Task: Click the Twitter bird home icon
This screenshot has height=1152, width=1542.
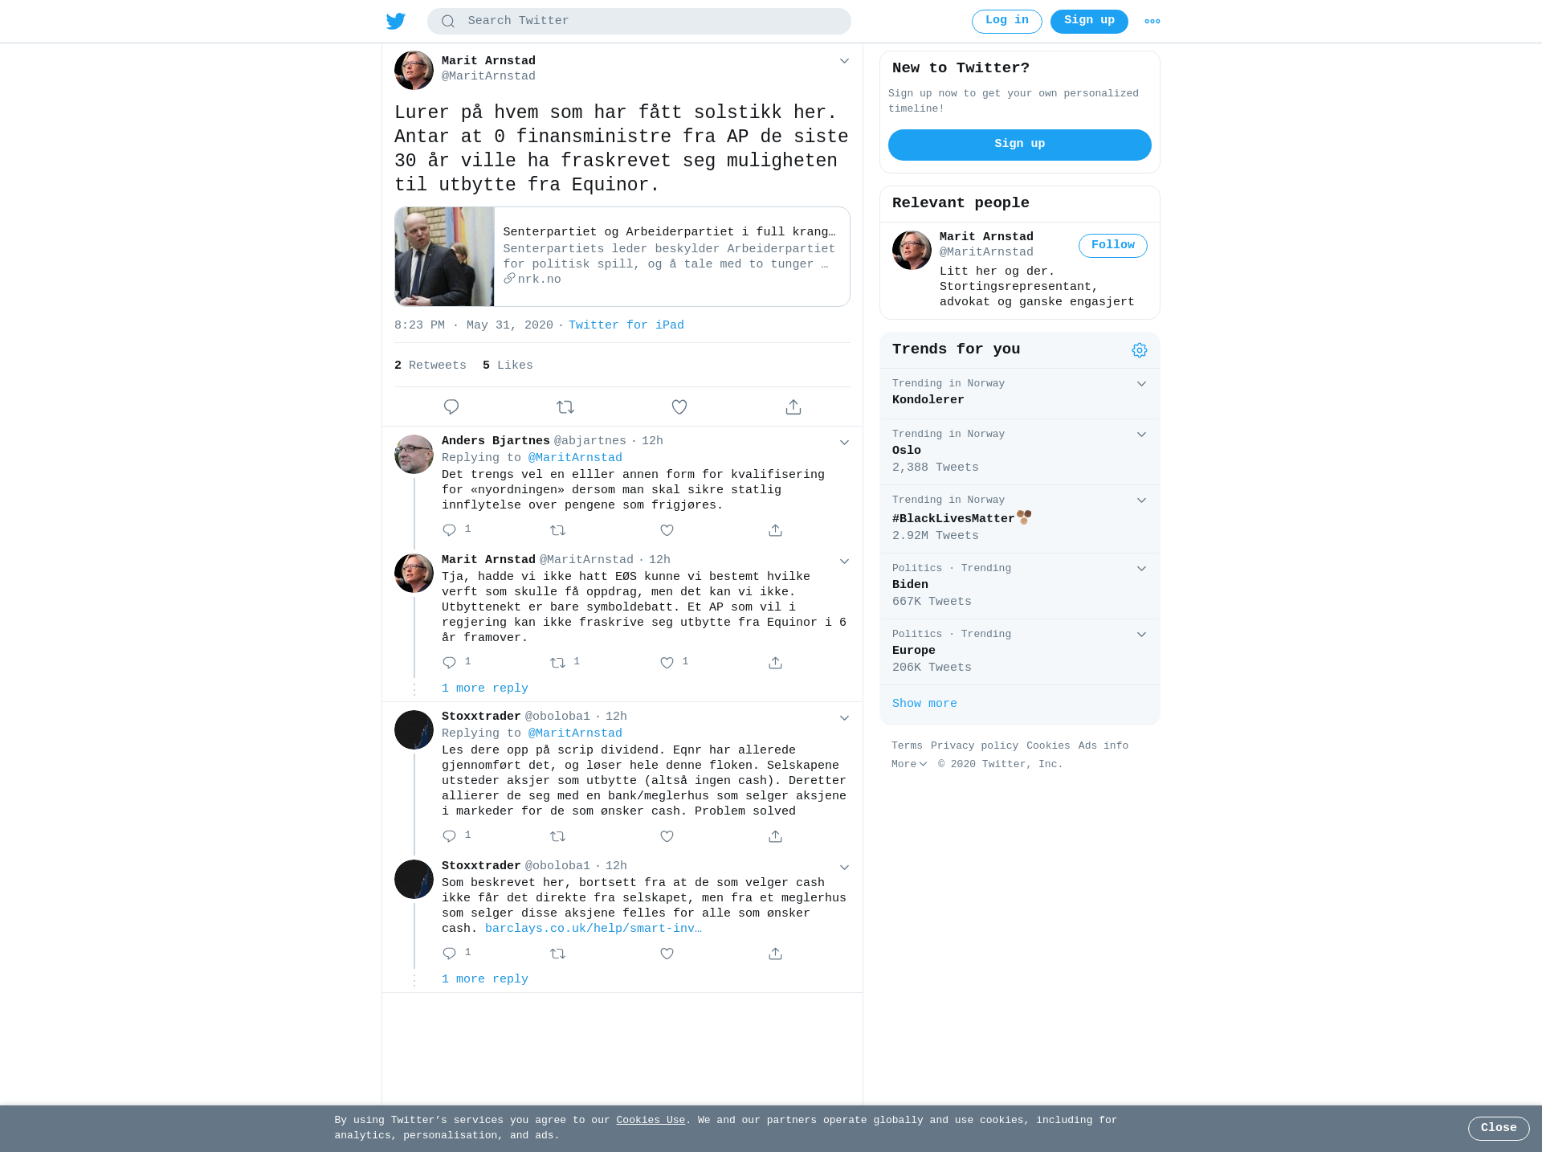Action: click(x=395, y=21)
